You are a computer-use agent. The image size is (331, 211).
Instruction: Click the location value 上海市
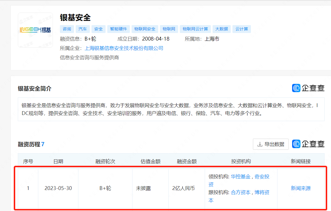point(212,39)
